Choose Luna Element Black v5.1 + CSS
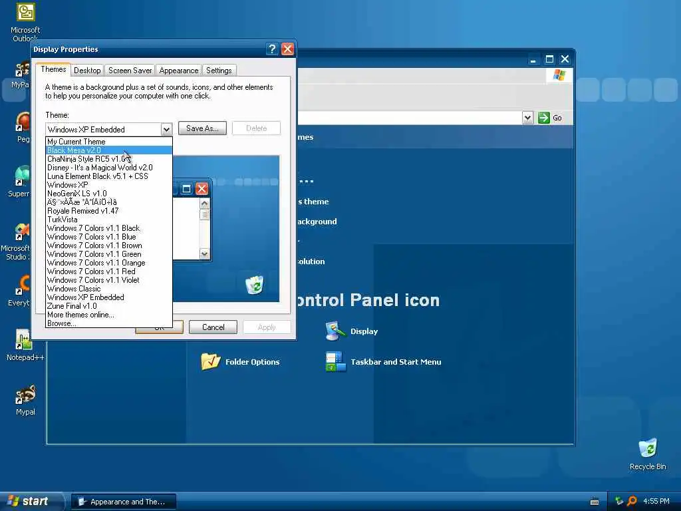This screenshot has width=681, height=511. point(109,176)
